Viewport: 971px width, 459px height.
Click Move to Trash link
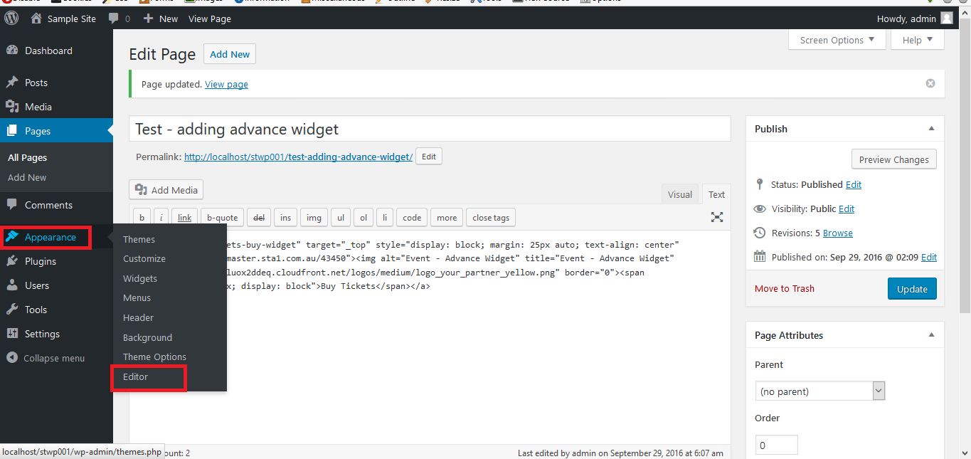[x=785, y=288]
